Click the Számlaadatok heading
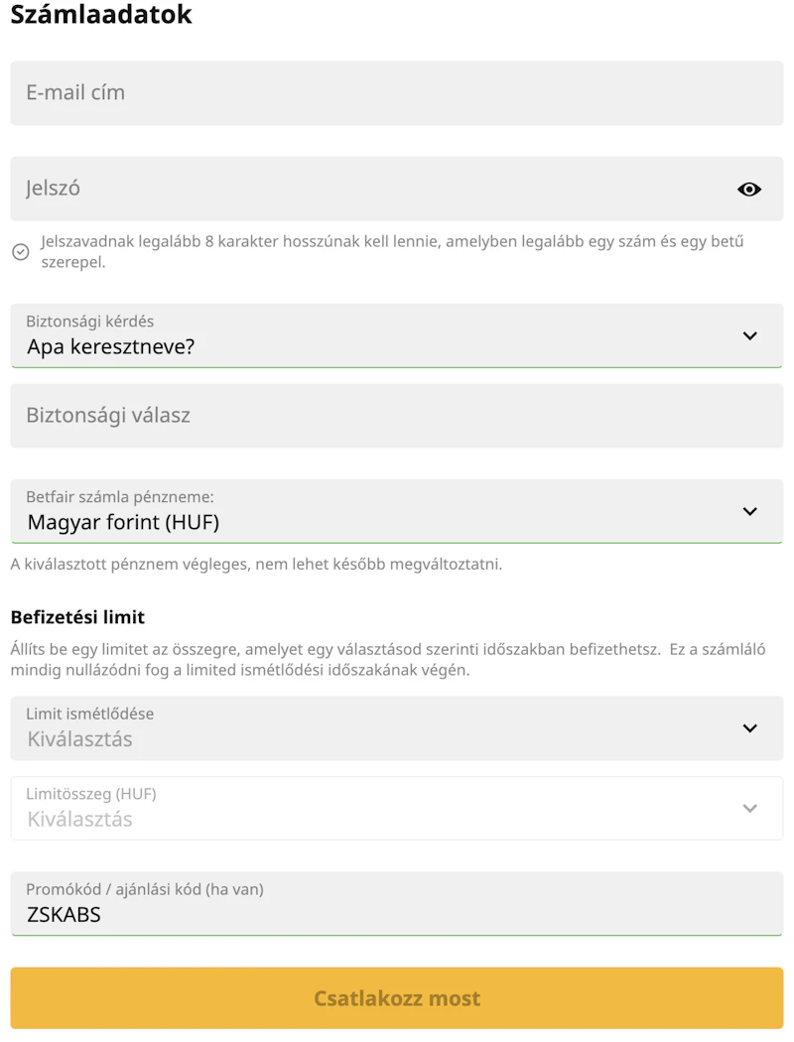 point(101,15)
